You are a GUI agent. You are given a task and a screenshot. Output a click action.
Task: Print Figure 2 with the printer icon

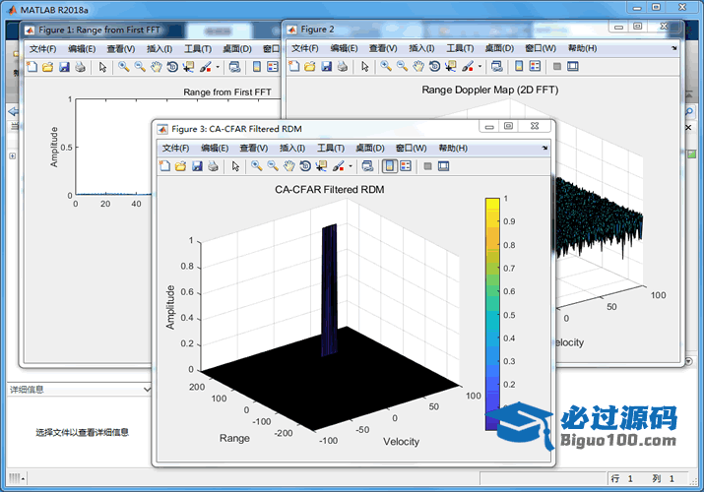click(x=342, y=67)
